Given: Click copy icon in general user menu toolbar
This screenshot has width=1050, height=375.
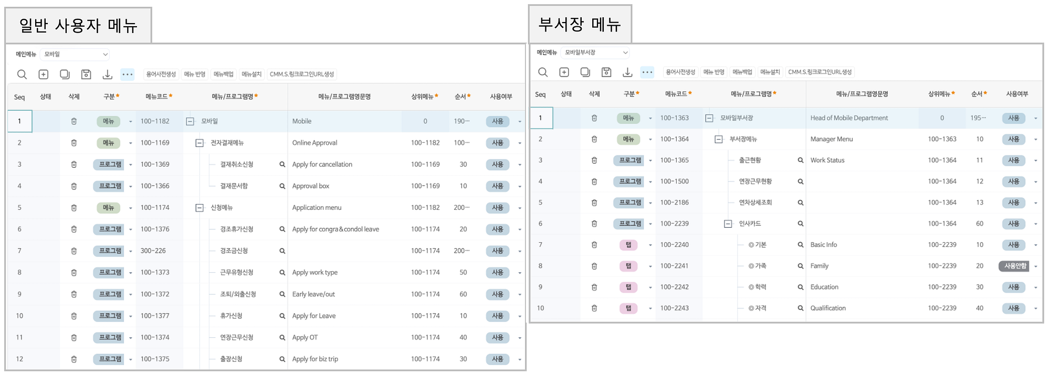Looking at the screenshot, I should (65, 74).
